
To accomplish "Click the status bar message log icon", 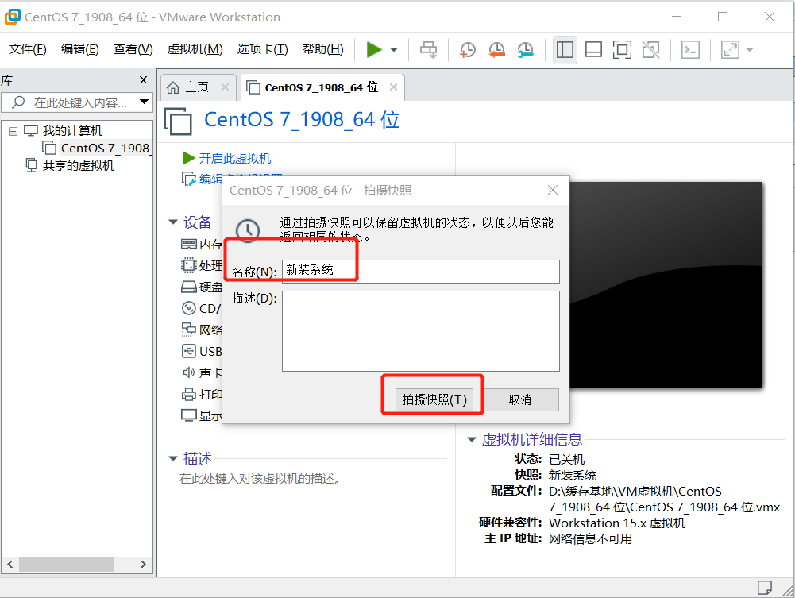I will pos(764,588).
